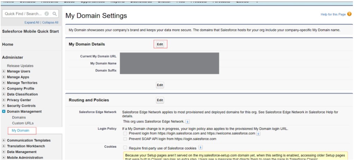Click Edit button in Routing and Policies
This screenshot has height=160, width=354.
coord(160,100)
